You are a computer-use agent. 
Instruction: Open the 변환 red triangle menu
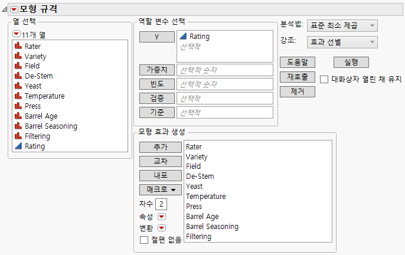162,228
